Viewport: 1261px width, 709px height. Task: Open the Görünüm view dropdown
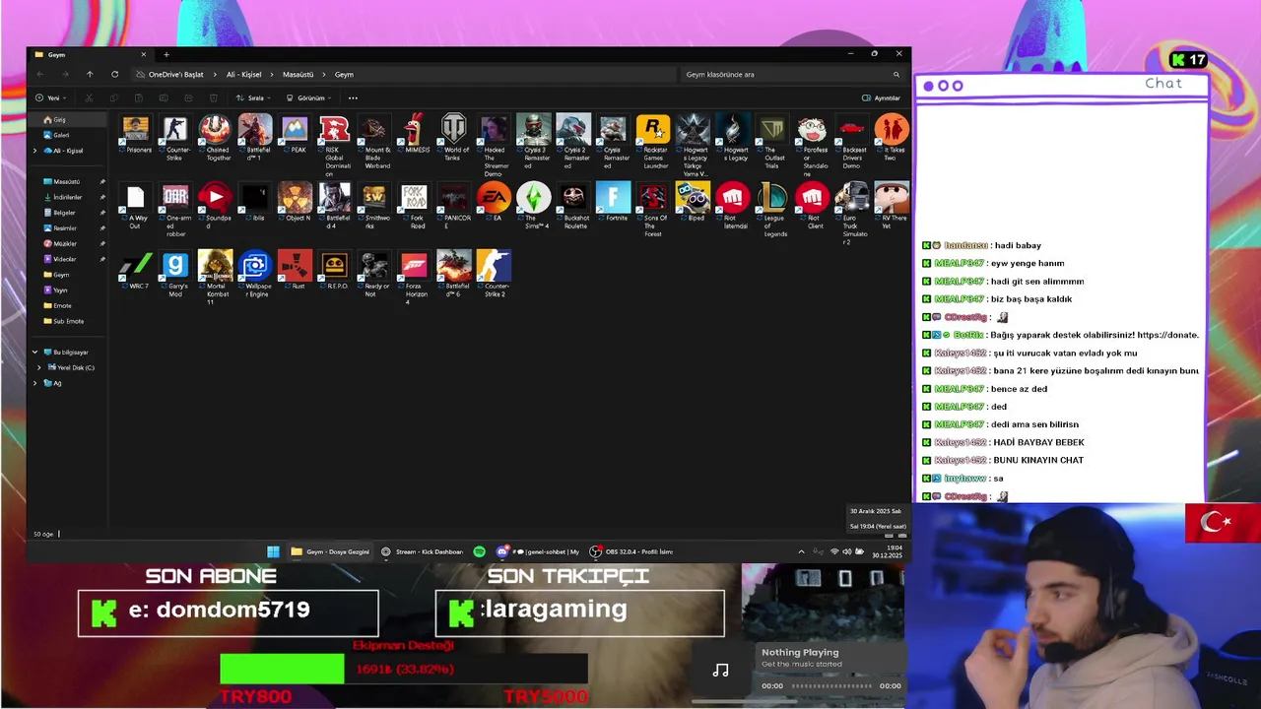click(309, 97)
